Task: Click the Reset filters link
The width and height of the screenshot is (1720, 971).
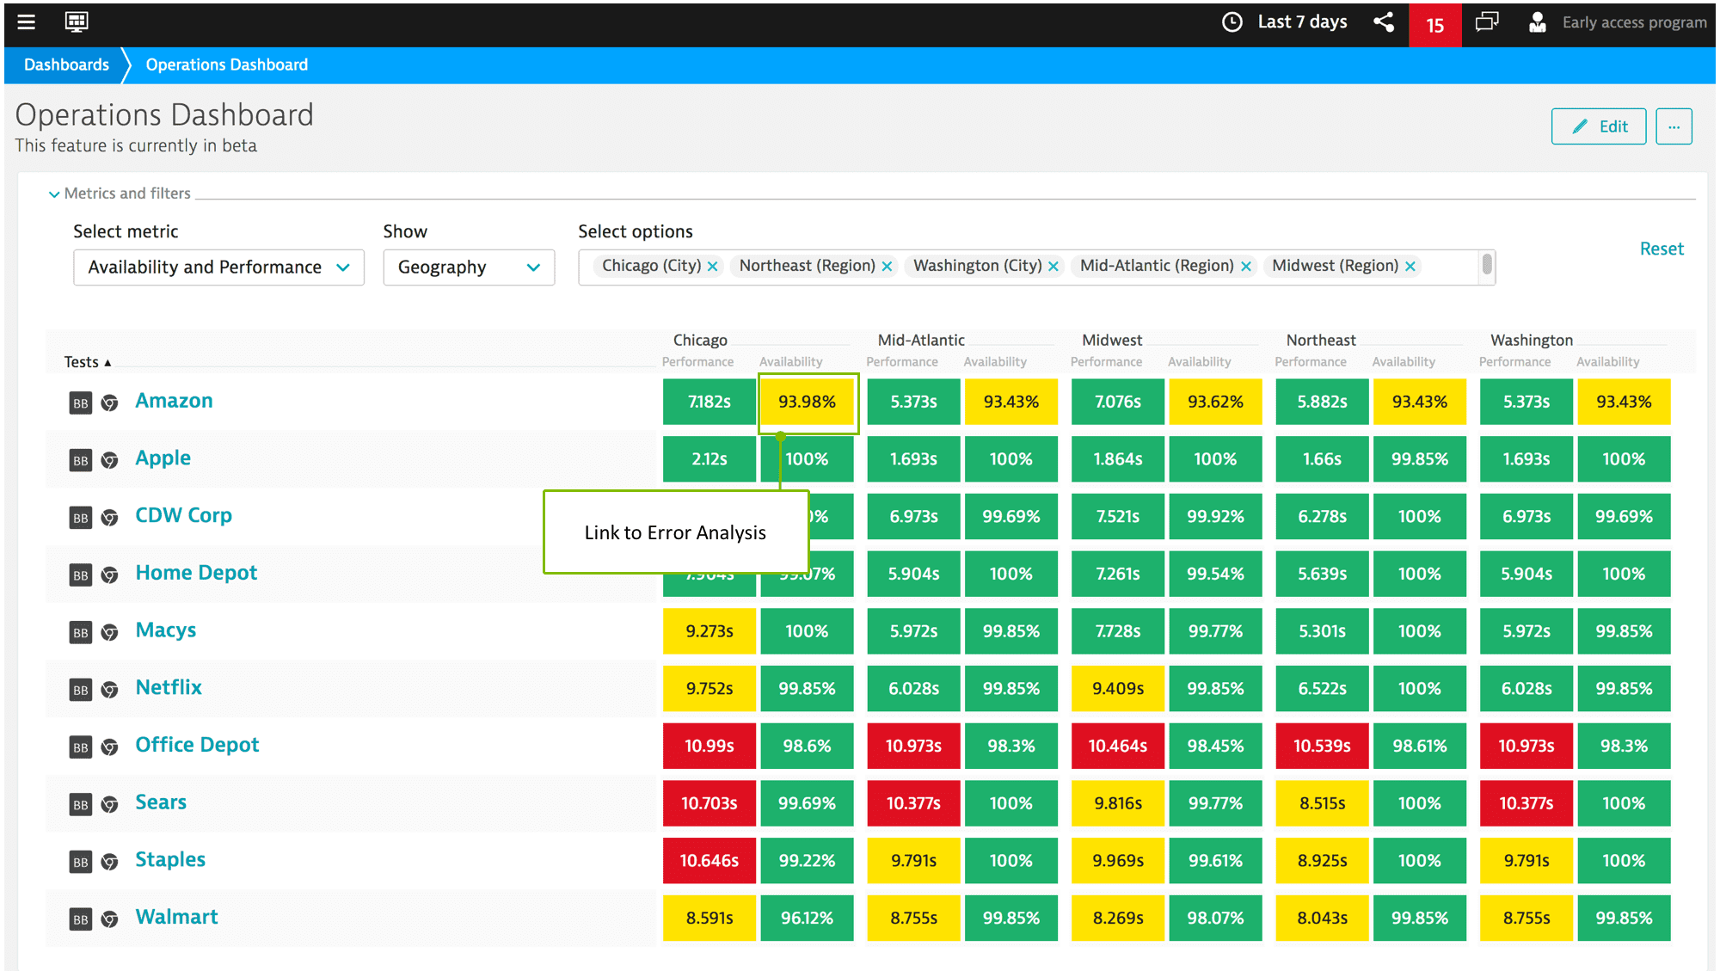Action: (x=1662, y=249)
